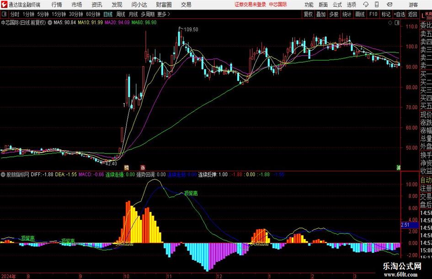Switch to 15分钟 period

click(59, 14)
